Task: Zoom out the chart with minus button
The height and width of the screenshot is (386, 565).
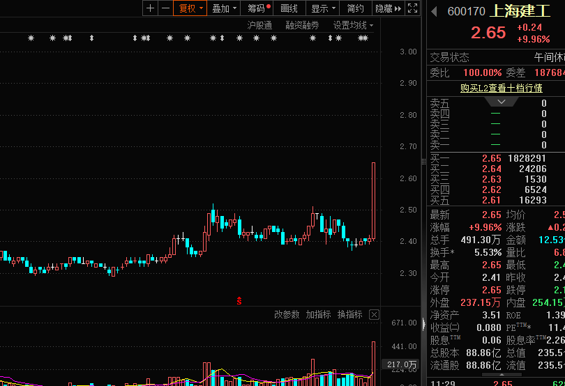Action: [165, 8]
